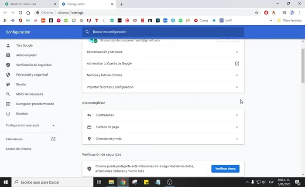The image size is (305, 187).
Task: Open the Office bookmark icon
Action: coord(21,20)
